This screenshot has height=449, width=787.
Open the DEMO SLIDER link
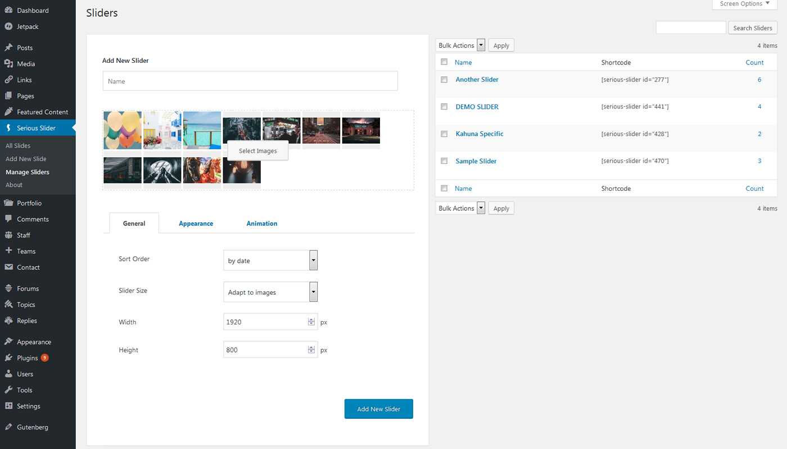click(477, 107)
